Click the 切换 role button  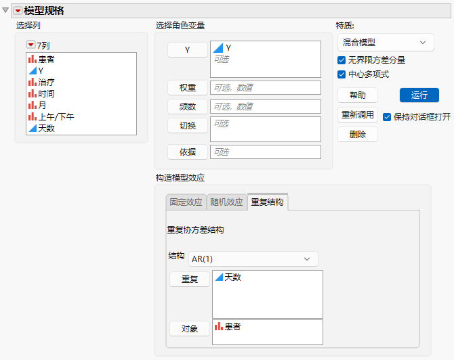pos(187,125)
